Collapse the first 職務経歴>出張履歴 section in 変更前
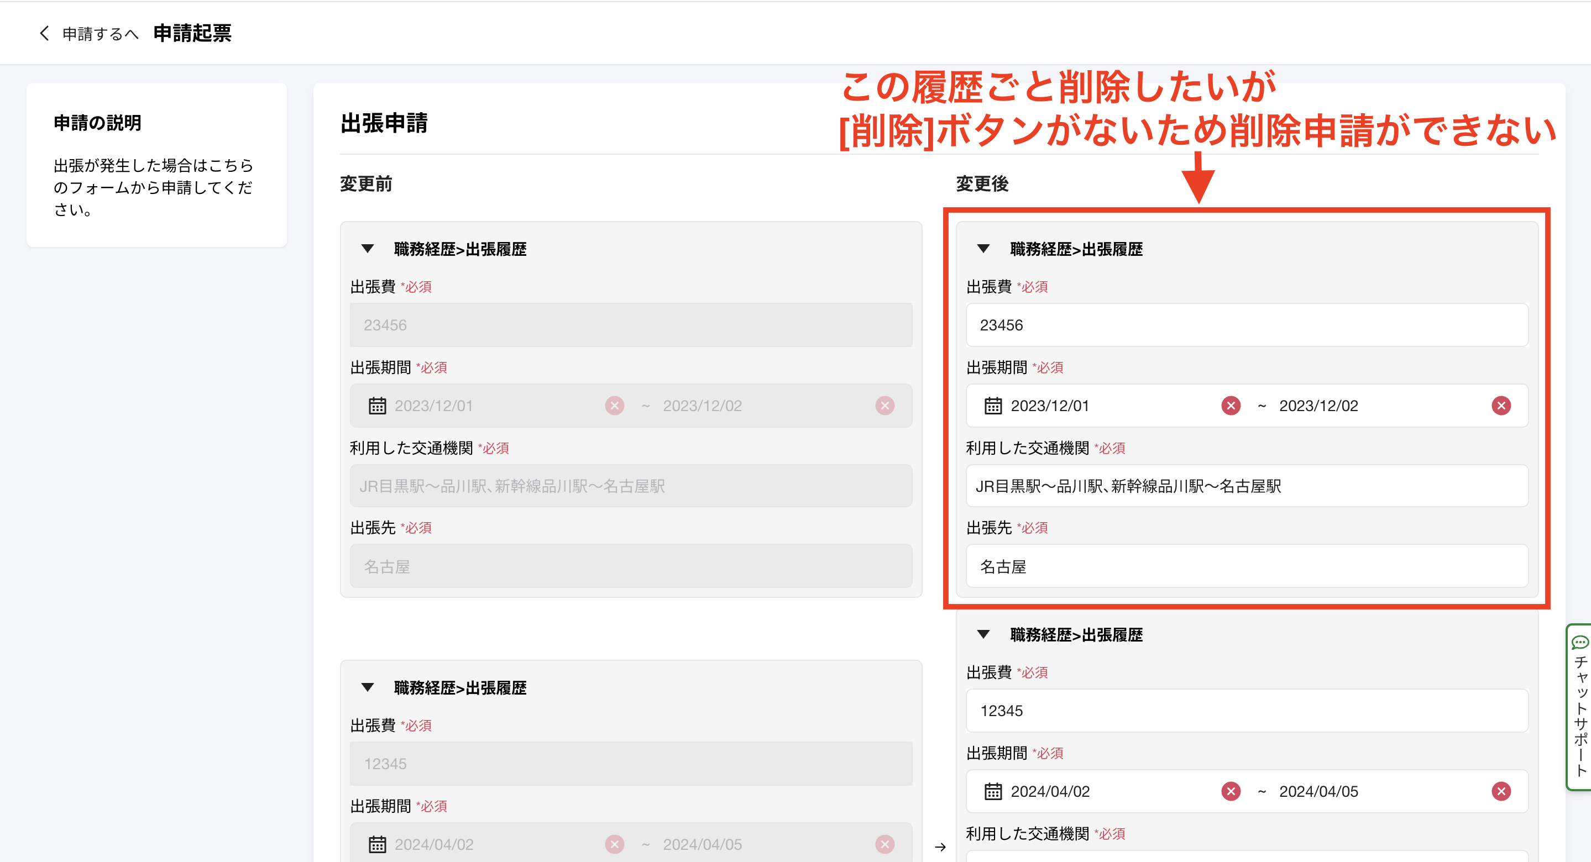Image resolution: width=1591 pixels, height=862 pixels. tap(368, 249)
